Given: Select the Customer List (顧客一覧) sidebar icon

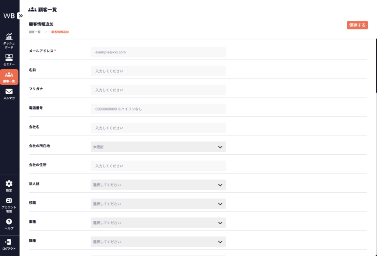Looking at the screenshot, I should pyautogui.click(x=9, y=75).
